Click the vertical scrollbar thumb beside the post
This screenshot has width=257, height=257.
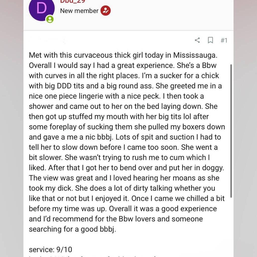click(x=231, y=131)
